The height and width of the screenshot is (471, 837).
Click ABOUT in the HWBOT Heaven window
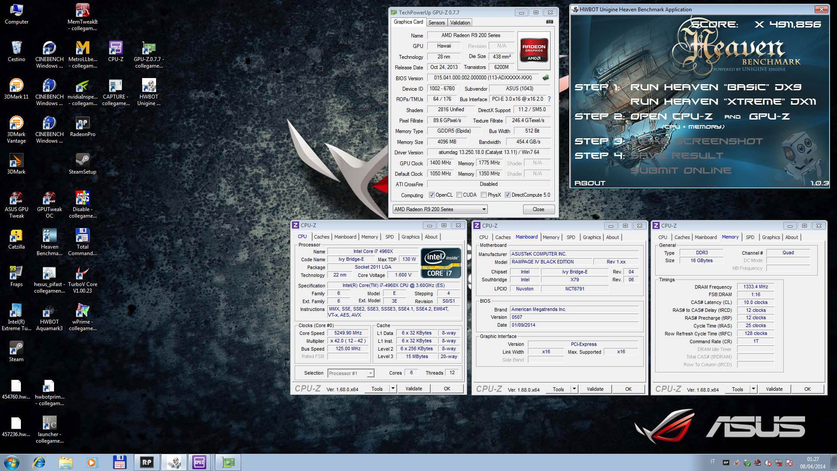590,183
